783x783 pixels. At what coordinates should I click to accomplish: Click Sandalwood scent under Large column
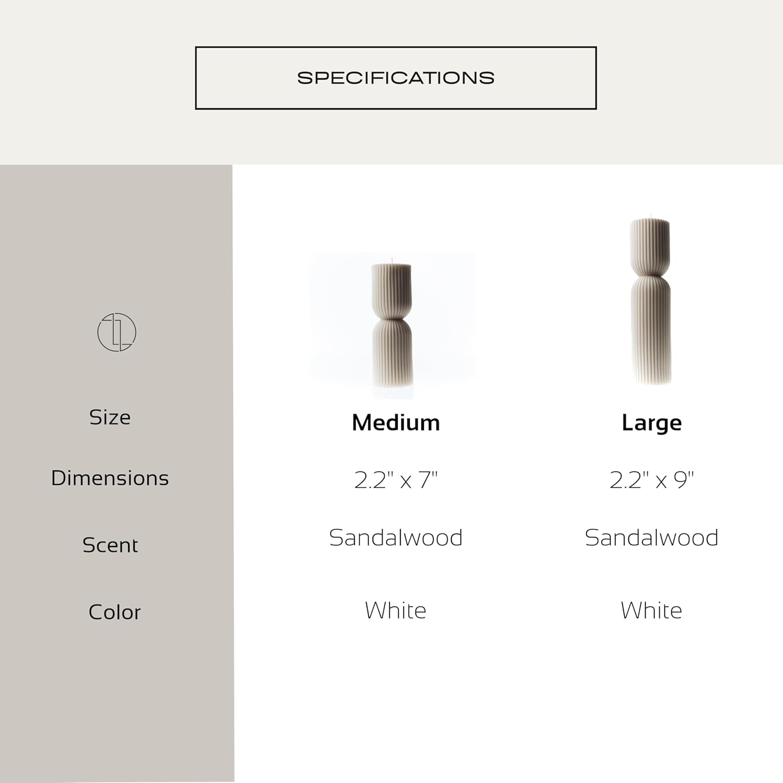click(651, 538)
